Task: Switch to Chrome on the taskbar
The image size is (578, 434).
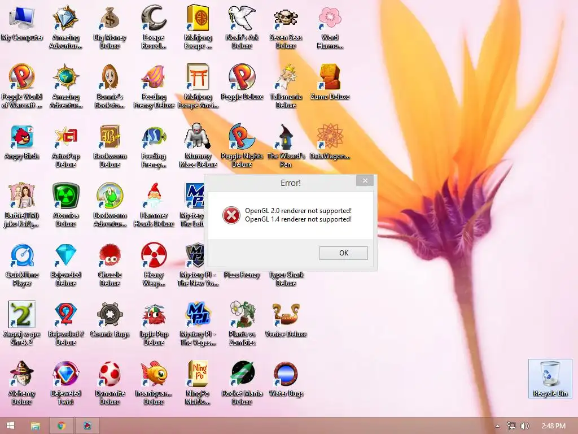Action: pos(62,426)
